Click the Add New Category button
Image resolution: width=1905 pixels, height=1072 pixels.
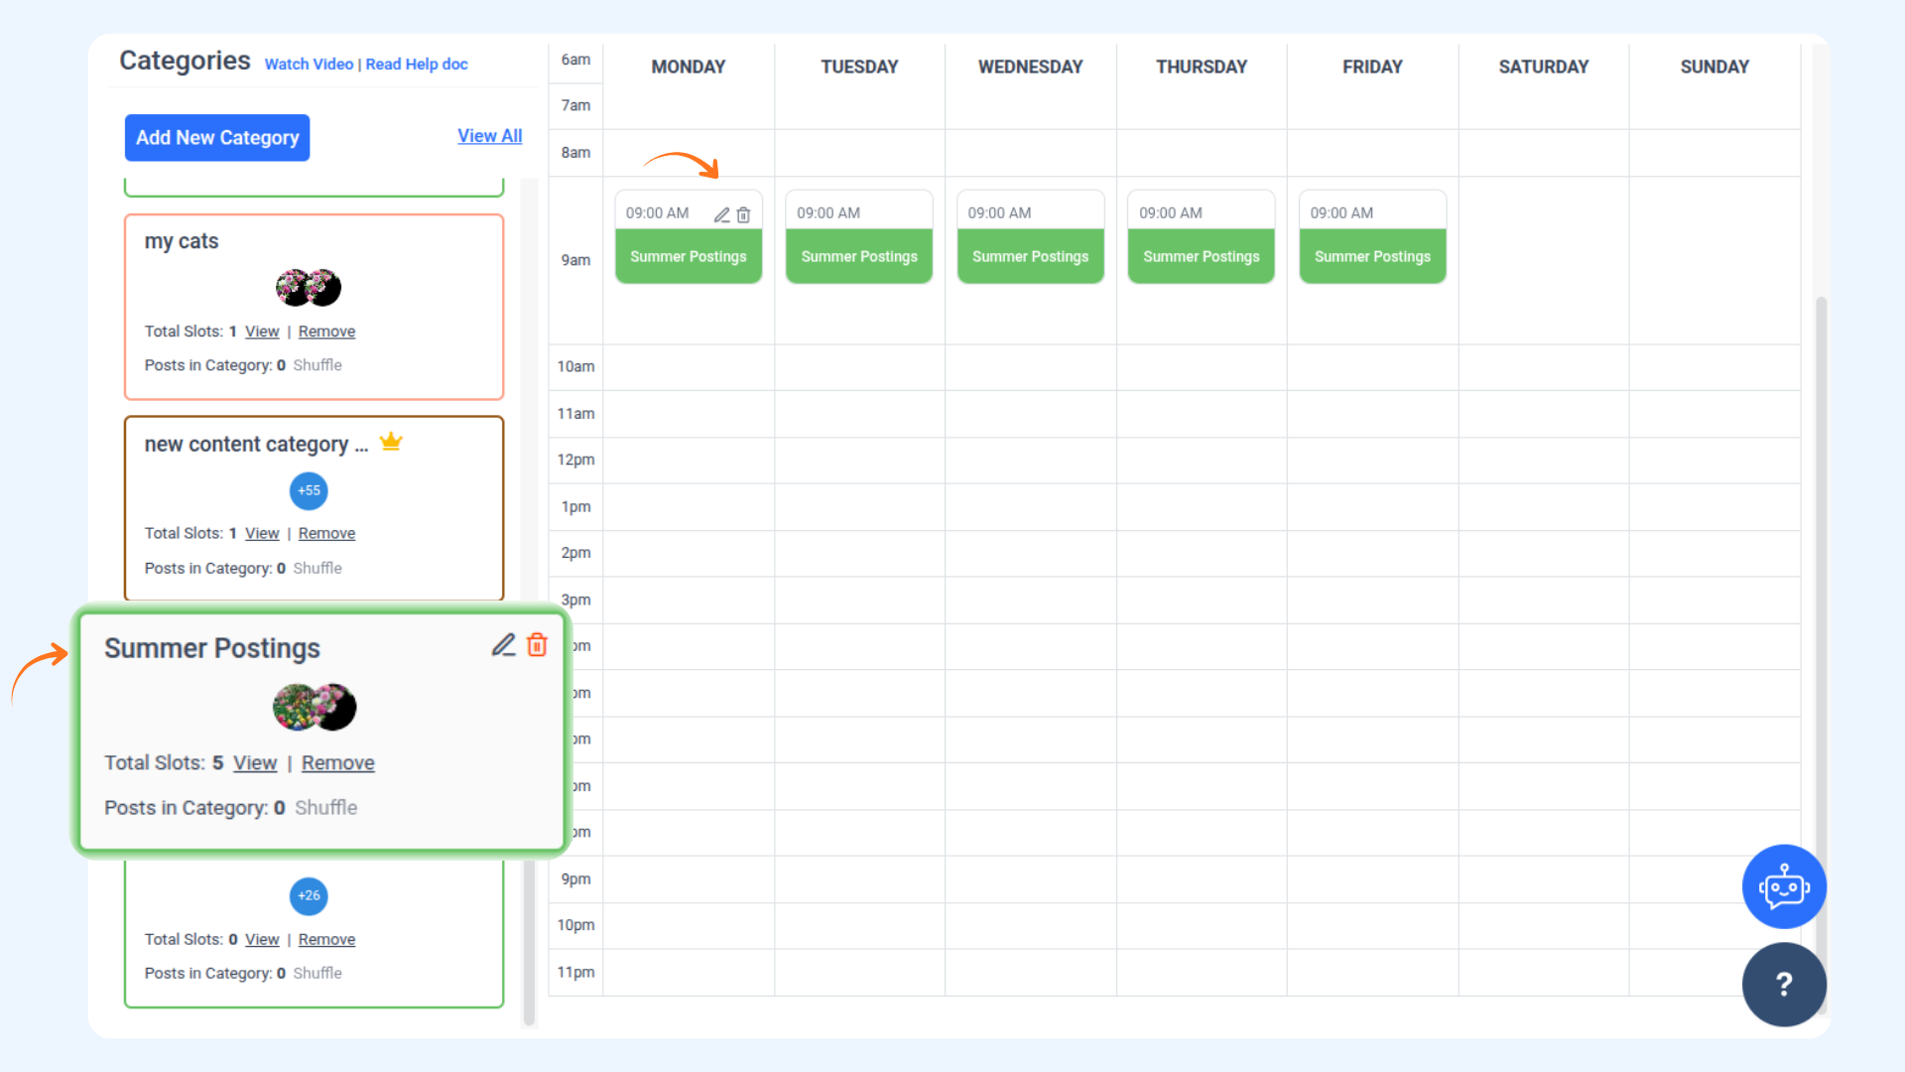click(217, 138)
